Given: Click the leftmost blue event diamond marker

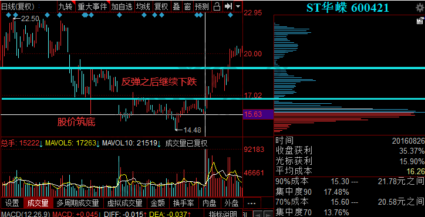Looking at the screenshot, I should [x=8, y=15].
